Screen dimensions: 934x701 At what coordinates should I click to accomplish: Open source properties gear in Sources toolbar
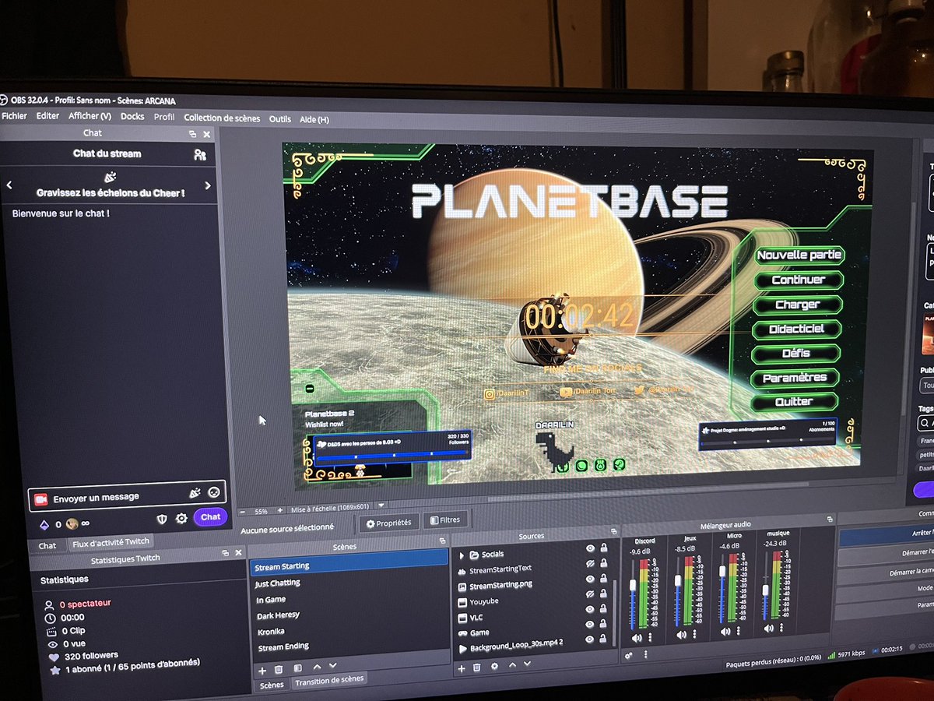[x=495, y=667]
